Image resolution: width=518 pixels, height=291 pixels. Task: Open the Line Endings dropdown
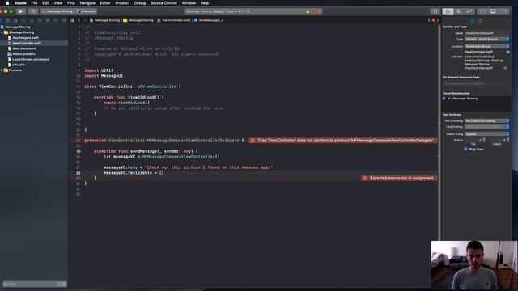[x=487, y=127]
